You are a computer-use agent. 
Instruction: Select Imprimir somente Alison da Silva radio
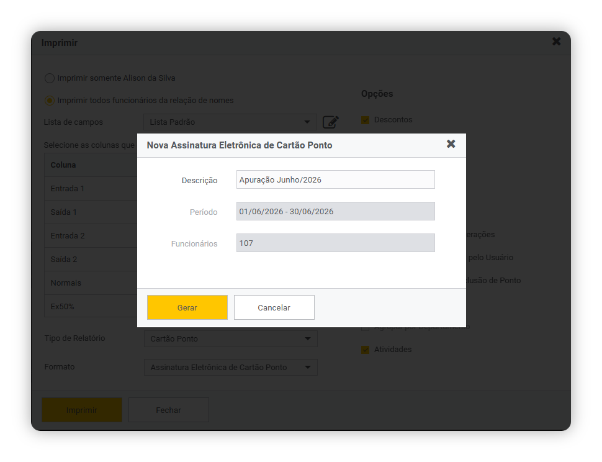[x=50, y=78]
